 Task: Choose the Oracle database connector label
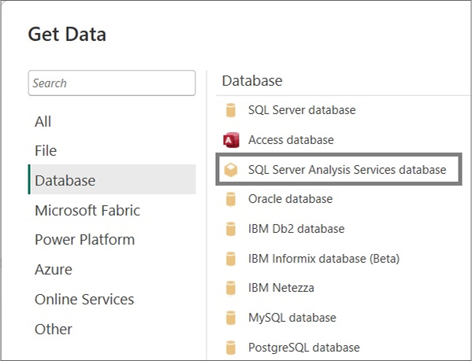tap(291, 199)
